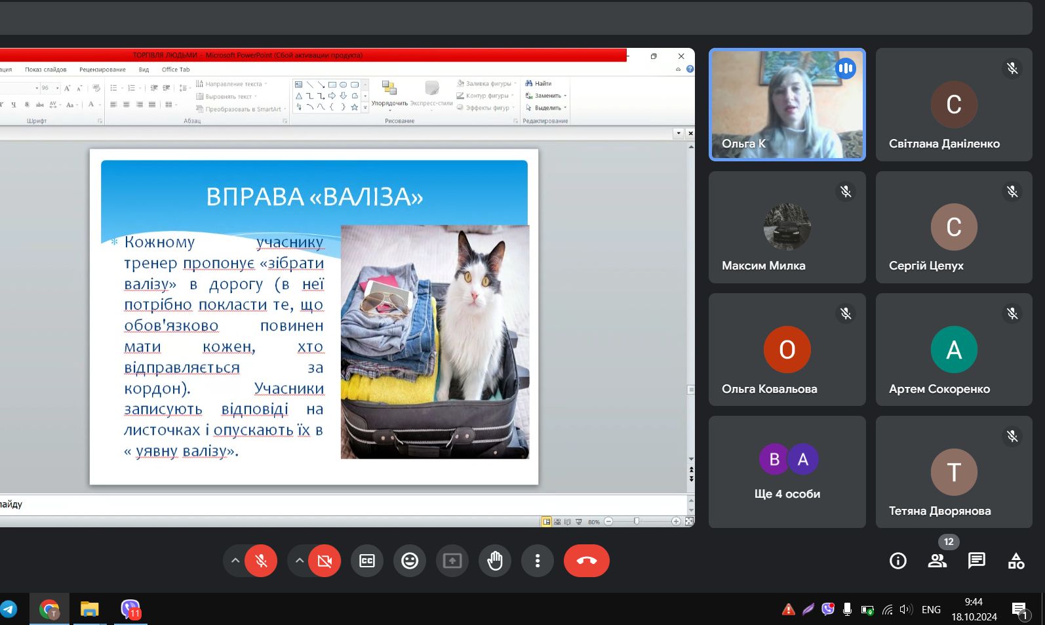Open the Рецензирование ribbon tab
The height and width of the screenshot is (625, 1045).
(102, 70)
